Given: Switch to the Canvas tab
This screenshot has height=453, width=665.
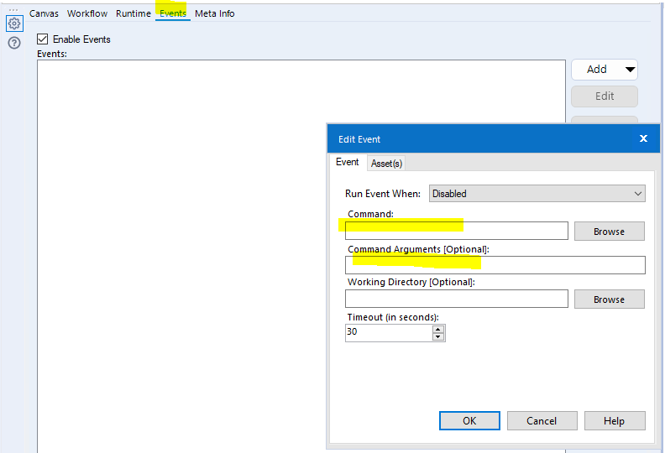Looking at the screenshot, I should click(x=44, y=13).
